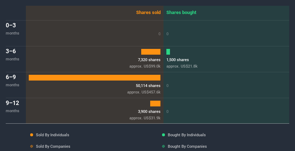The width and height of the screenshot is (295, 151).
Task: Click the approx. US$31.9k amount
Action: 145,118
